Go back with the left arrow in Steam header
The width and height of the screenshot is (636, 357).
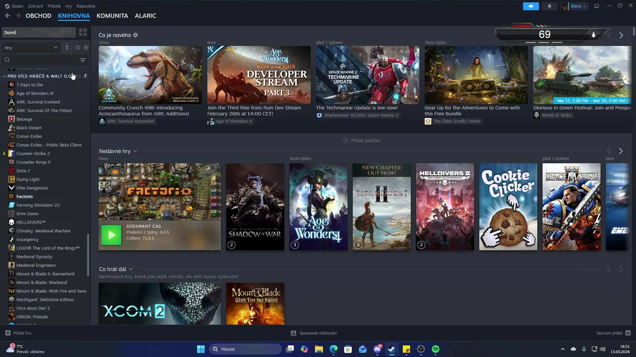pos(7,16)
